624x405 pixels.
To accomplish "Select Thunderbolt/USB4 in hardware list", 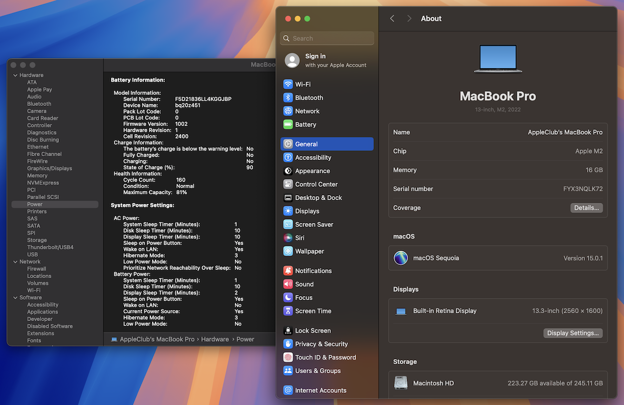I will (x=50, y=247).
